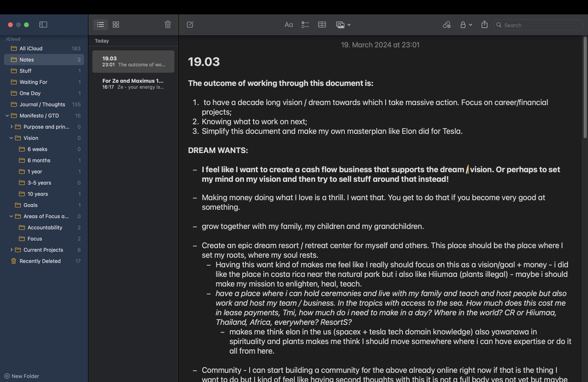588x382 pixels.
Task: Open the text format Aa menu
Action: (x=289, y=24)
